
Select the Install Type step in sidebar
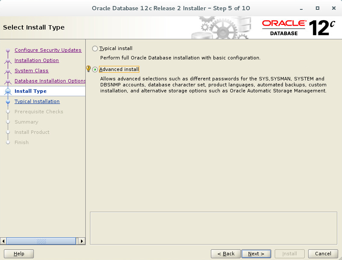[30, 91]
